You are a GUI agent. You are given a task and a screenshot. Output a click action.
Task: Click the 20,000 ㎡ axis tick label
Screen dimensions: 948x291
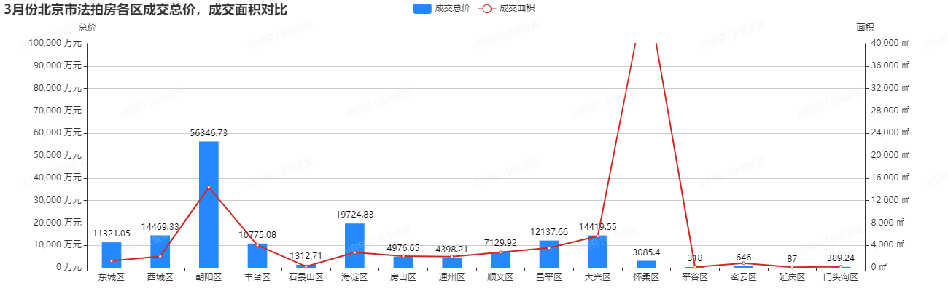(890, 156)
